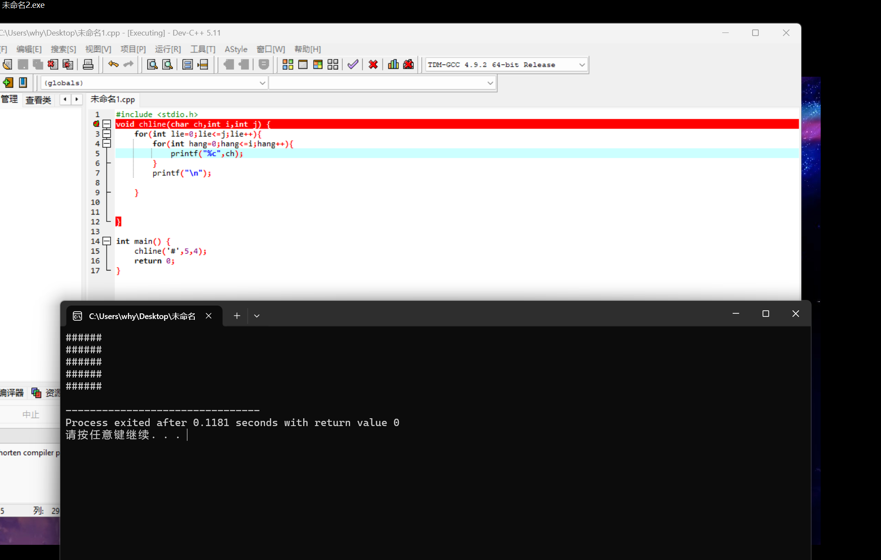The image size is (881, 560).
Task: Click the insert bookmark green plus icon
Action: tap(8, 82)
